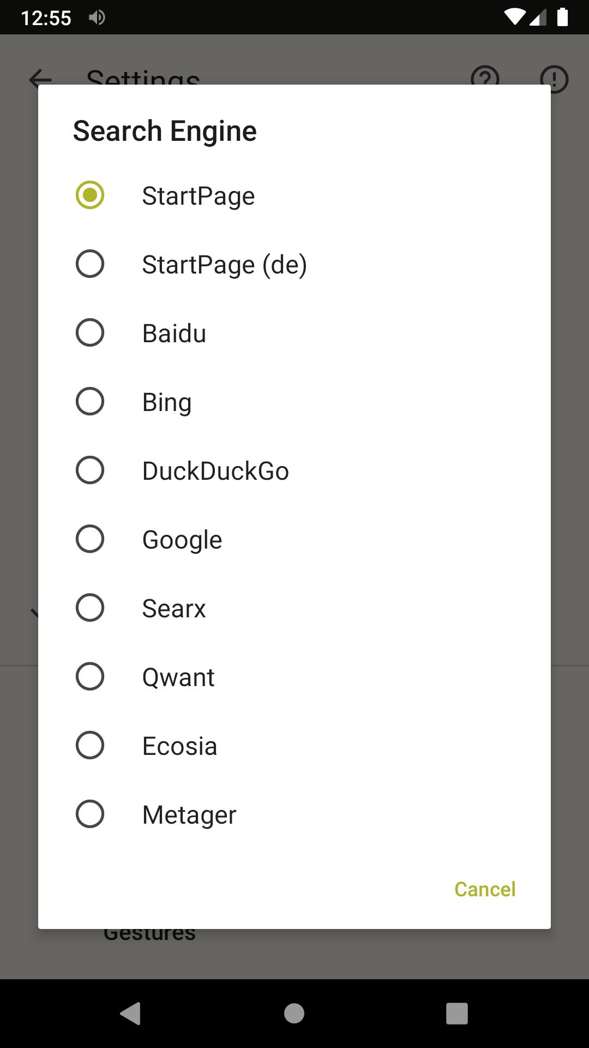Open recent apps square button

click(457, 1014)
